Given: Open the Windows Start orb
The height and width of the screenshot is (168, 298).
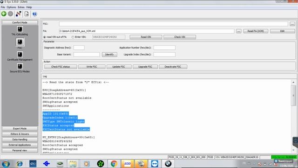Looking at the screenshot, I should pos(6,164).
